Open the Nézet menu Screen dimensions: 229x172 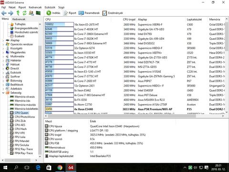tap(12, 7)
